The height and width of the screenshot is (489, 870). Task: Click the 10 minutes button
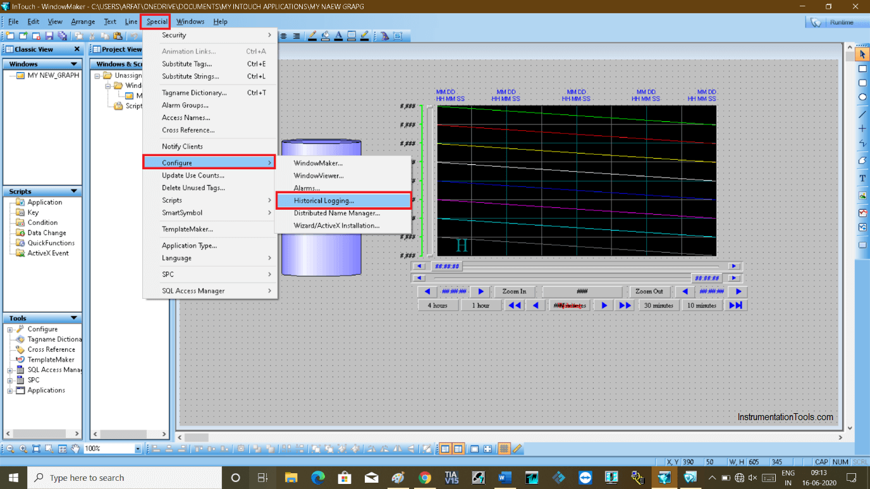[702, 305]
